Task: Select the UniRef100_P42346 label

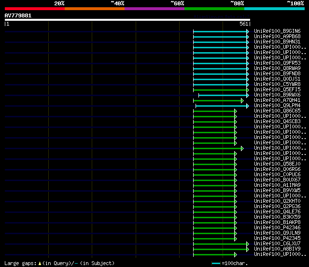Action: [x=277, y=227]
